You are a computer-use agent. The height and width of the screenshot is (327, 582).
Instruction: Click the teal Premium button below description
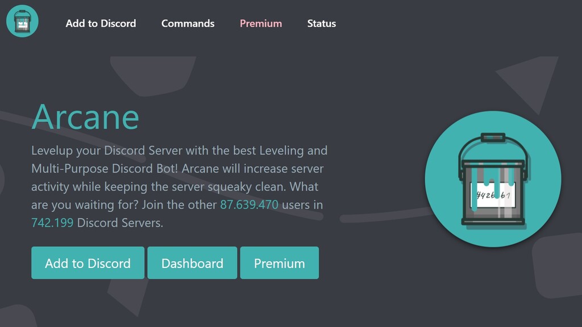(279, 263)
